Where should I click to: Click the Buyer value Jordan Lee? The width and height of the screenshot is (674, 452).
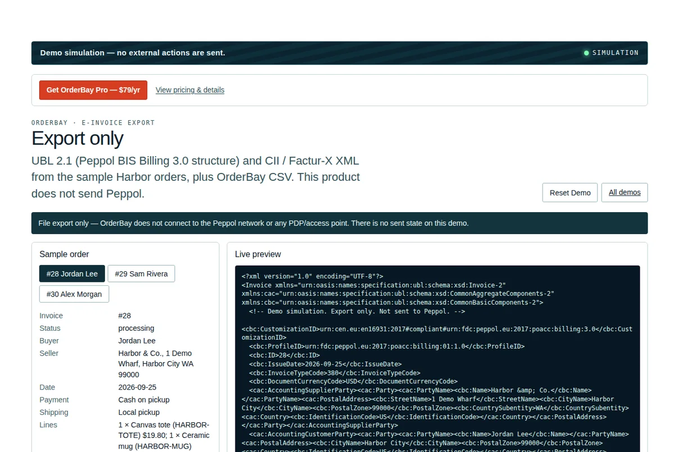pyautogui.click(x=137, y=341)
